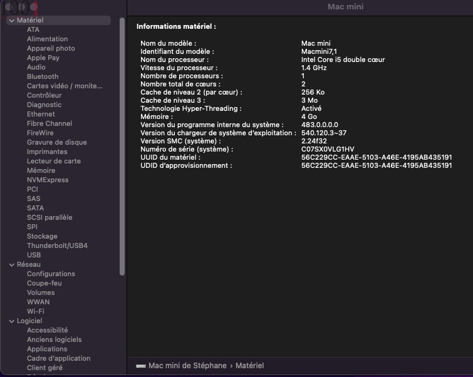
Task: Collapse the Logiciel section chevron
Action: (x=11, y=321)
